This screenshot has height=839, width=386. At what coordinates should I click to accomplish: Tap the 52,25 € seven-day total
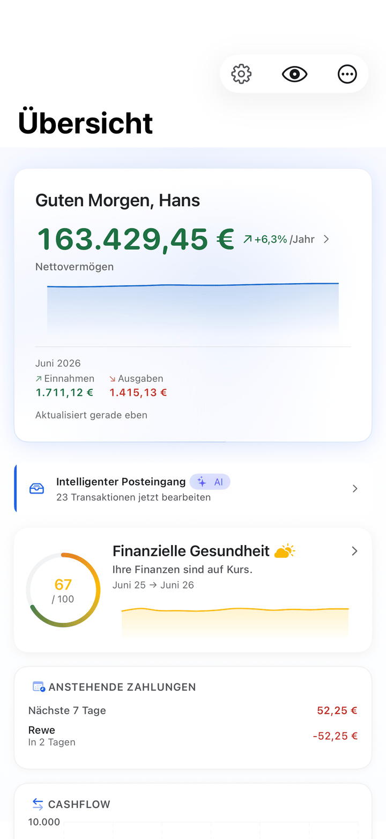pyautogui.click(x=337, y=711)
